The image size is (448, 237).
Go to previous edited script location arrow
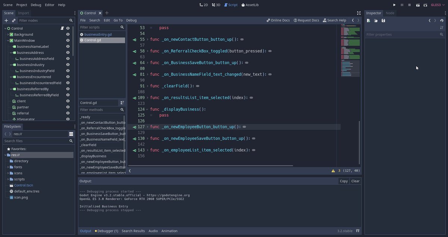pyautogui.click(x=353, y=20)
